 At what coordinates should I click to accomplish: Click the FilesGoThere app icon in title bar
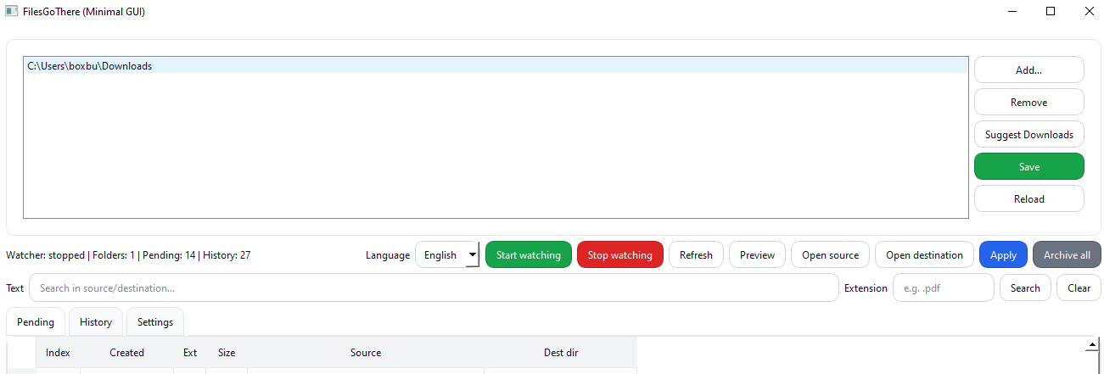point(12,12)
